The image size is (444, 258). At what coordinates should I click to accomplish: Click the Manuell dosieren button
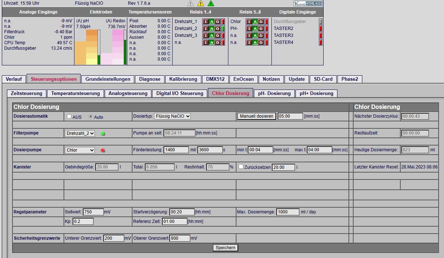(x=256, y=116)
